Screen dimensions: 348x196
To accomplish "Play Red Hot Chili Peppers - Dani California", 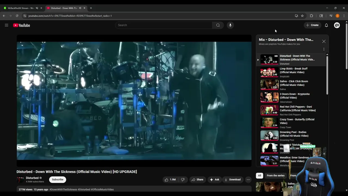I will click(291, 110).
